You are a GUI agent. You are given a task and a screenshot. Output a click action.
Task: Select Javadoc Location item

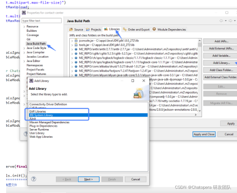coord(38,57)
